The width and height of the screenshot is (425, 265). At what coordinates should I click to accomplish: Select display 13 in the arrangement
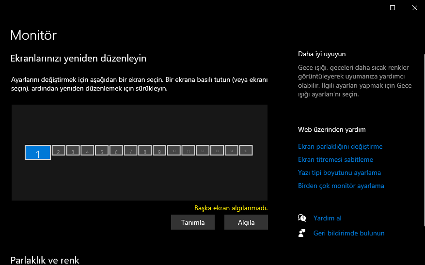(x=217, y=150)
